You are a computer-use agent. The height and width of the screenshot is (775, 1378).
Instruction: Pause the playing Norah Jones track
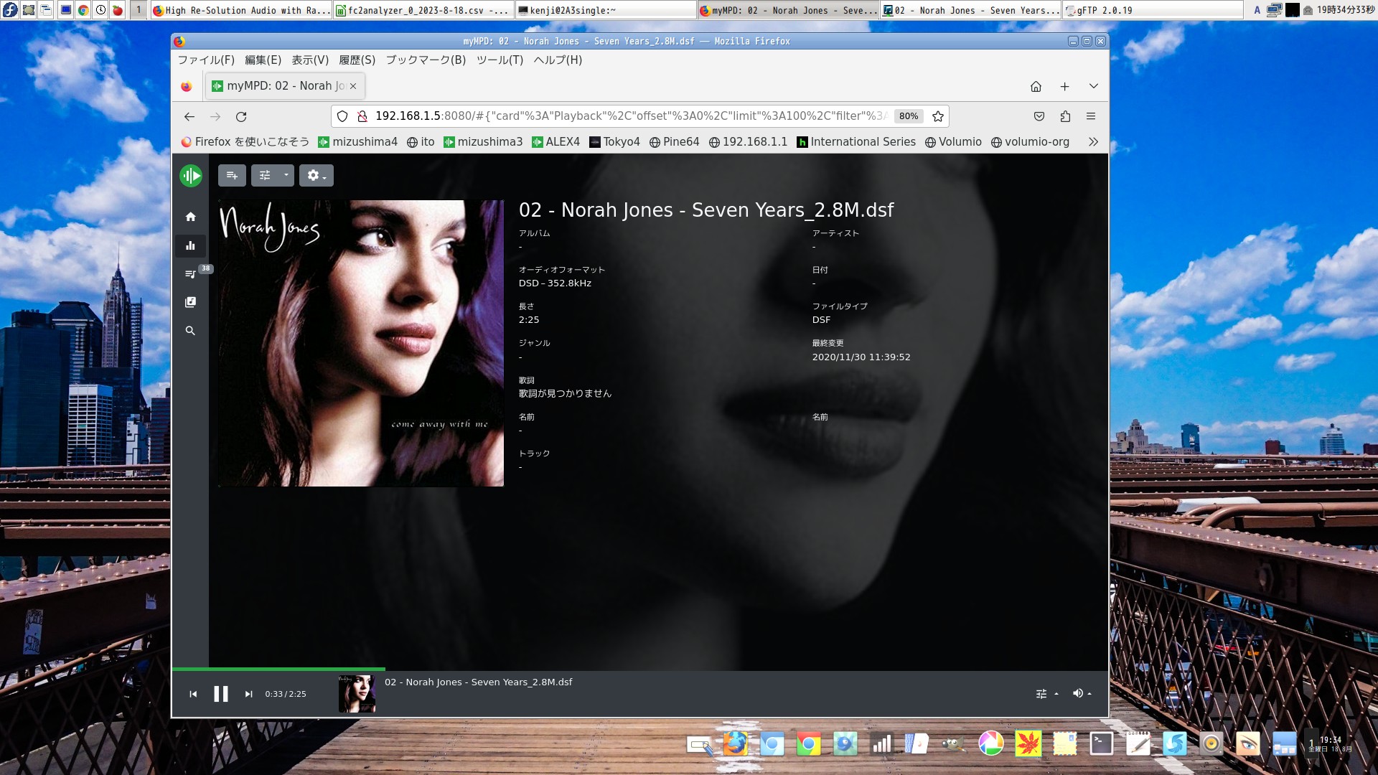220,694
